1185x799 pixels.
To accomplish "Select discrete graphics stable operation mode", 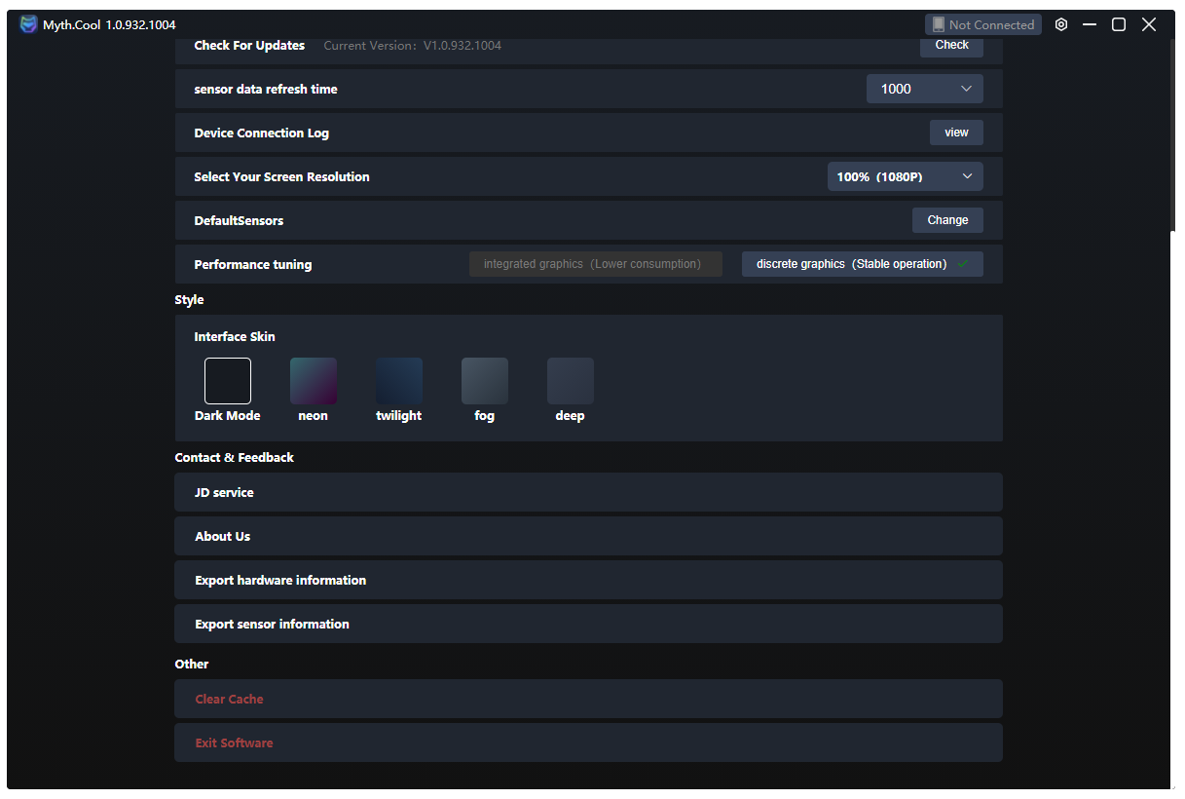I will [862, 264].
